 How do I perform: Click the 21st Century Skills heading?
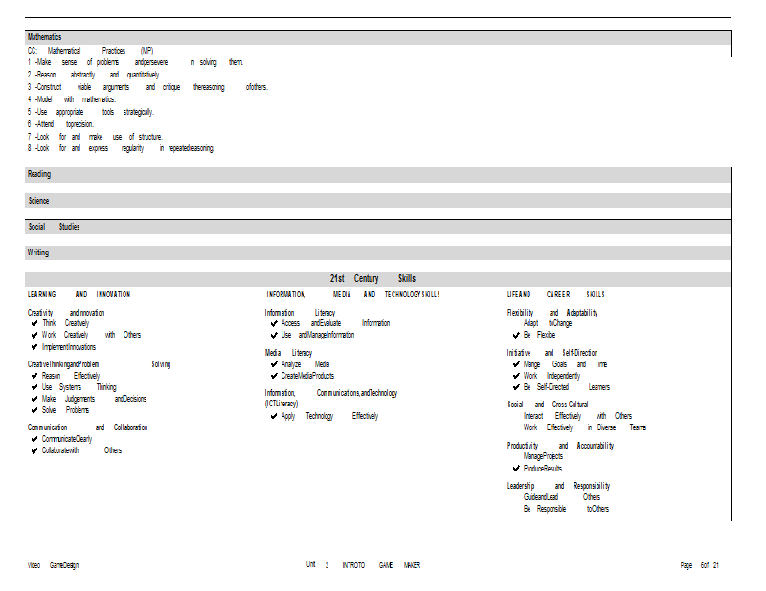pos(372,278)
